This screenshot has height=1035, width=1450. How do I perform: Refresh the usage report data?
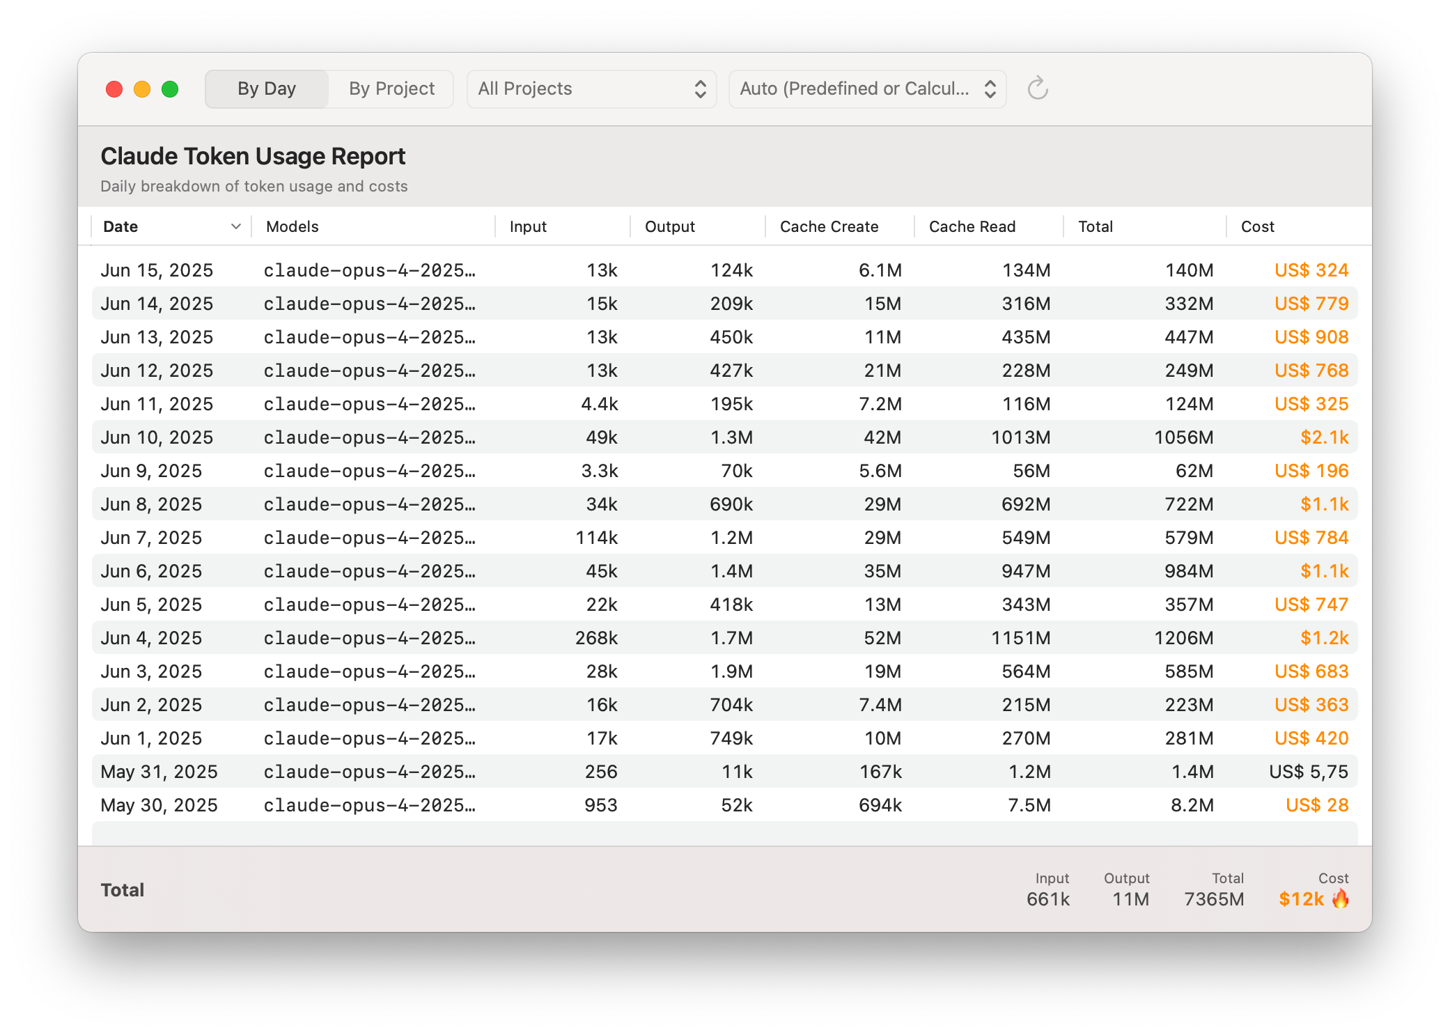(x=1038, y=88)
